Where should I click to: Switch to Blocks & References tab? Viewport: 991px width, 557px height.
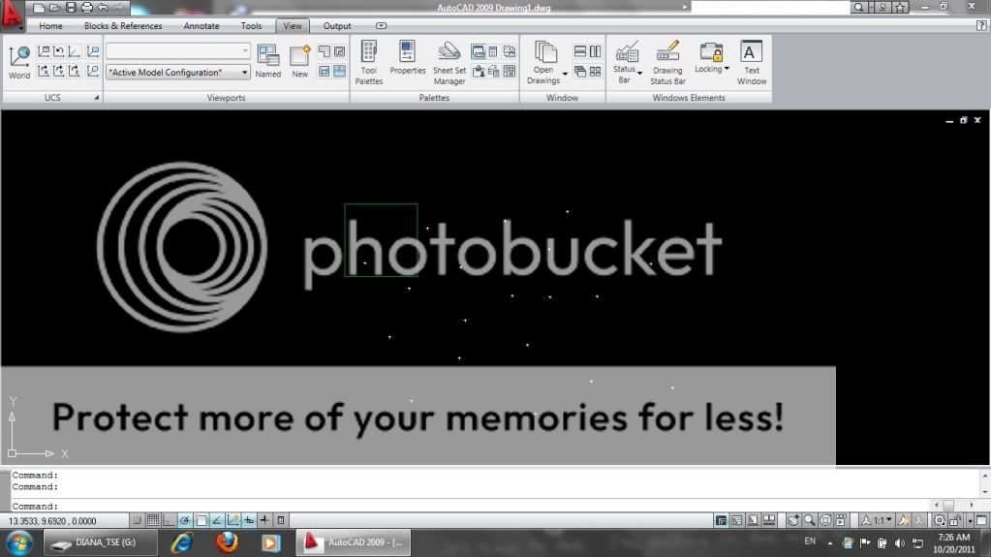point(123,26)
